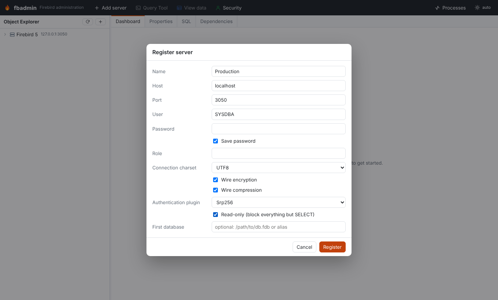Open the Connection charset dropdown
The width and height of the screenshot is (498, 300).
coord(279,168)
